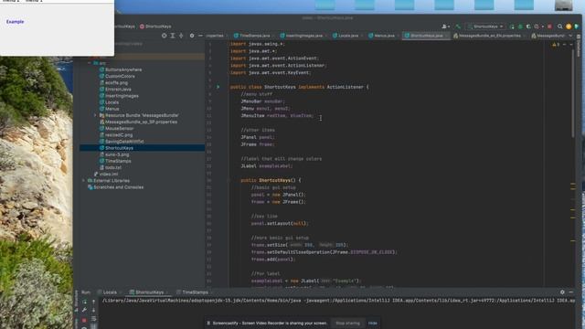Hide the Run panel with minus icon

tap(571, 292)
